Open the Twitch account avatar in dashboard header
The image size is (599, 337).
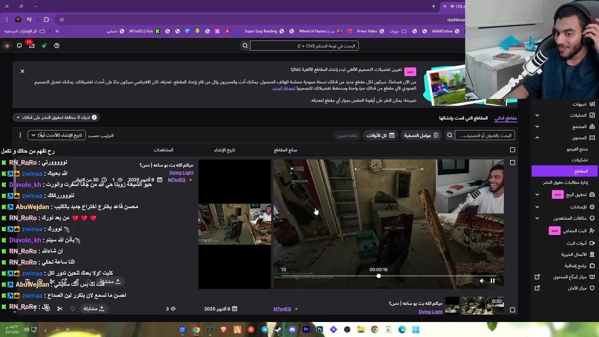pyautogui.click(x=7, y=45)
